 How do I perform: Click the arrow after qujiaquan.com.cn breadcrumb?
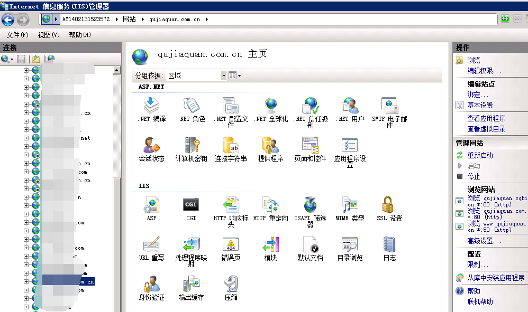click(207, 20)
